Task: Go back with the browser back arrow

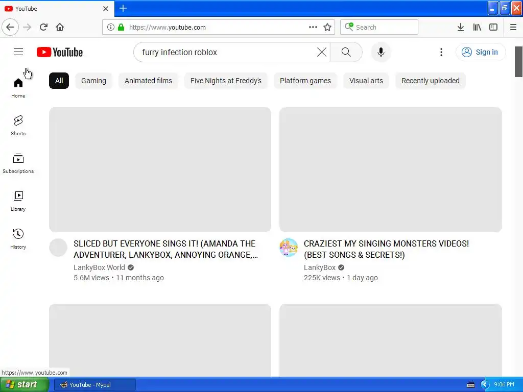Action: coord(10,28)
